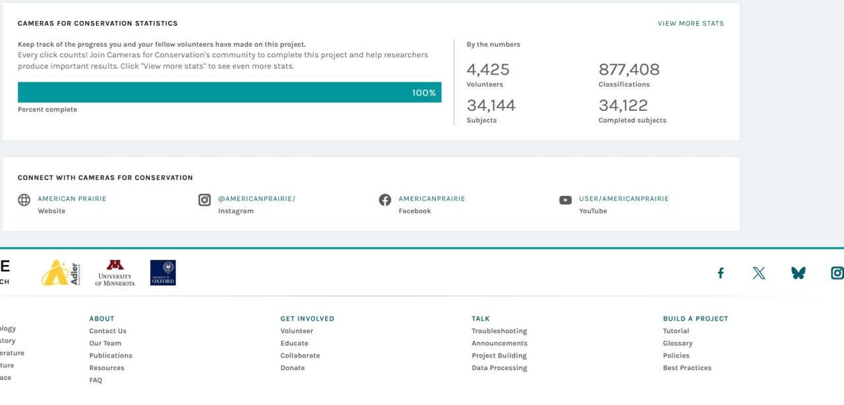844x405 pixels.
Task: Click the University of Minnesota logo
Action: [x=115, y=272]
